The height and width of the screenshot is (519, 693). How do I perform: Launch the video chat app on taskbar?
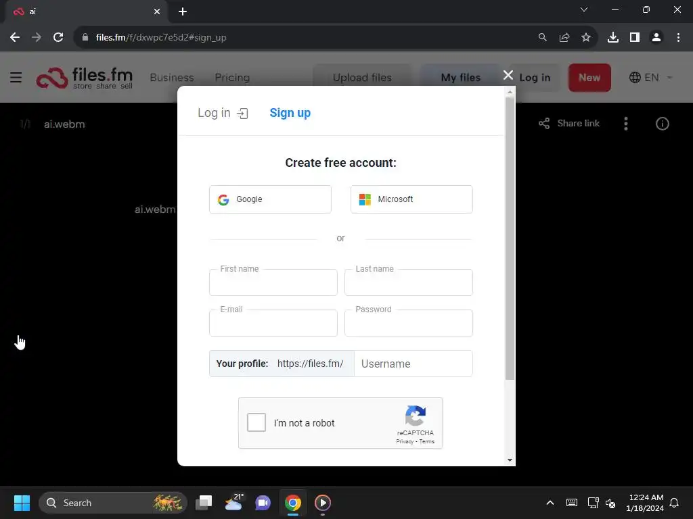coord(263,503)
